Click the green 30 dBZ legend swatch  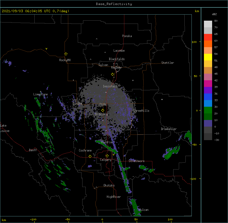click(x=208, y=110)
